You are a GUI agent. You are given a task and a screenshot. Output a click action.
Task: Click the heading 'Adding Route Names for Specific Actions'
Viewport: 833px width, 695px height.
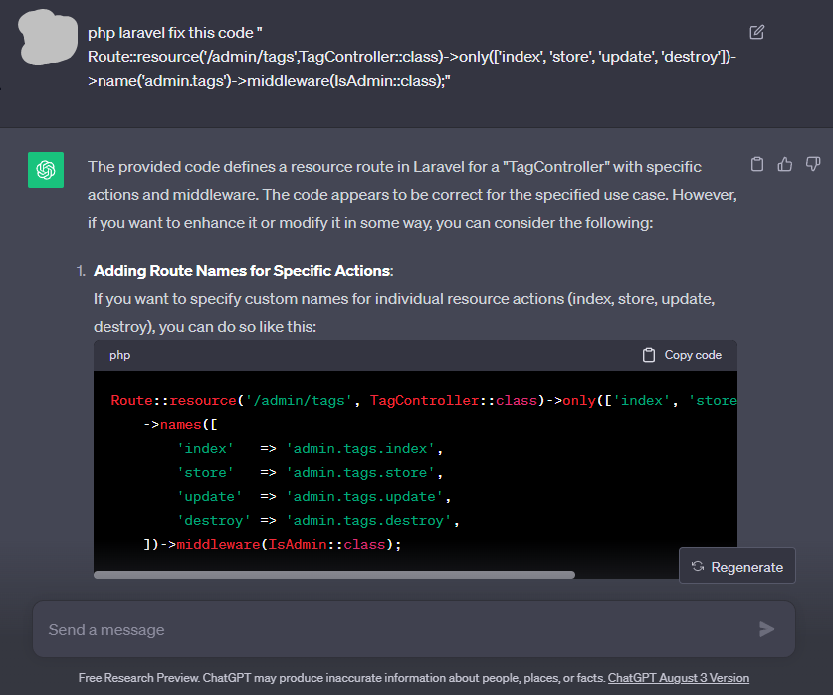243,271
